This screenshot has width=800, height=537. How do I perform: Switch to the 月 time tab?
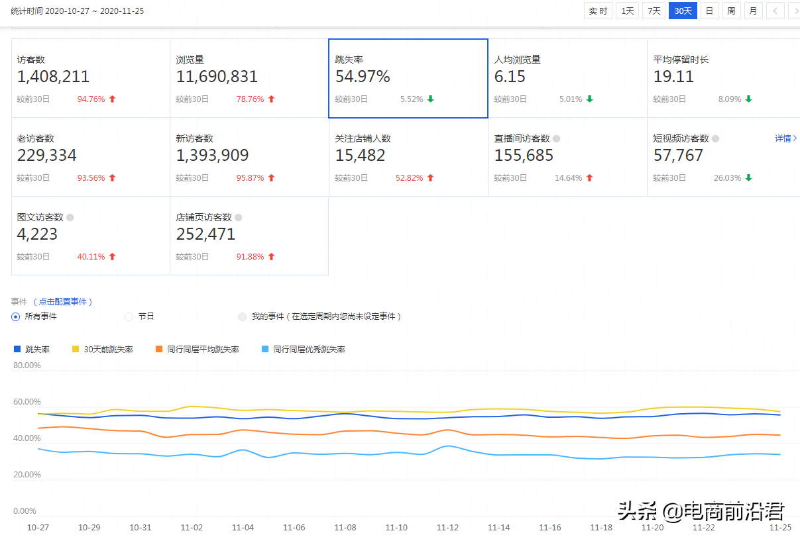[x=753, y=11]
